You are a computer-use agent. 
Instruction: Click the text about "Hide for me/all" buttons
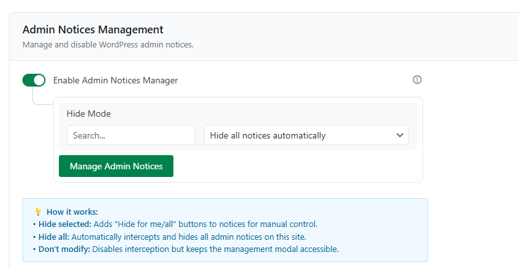point(205,224)
